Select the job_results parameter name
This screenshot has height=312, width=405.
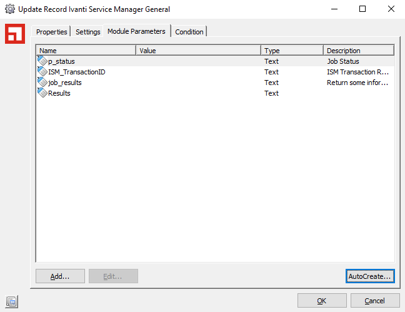[65, 83]
